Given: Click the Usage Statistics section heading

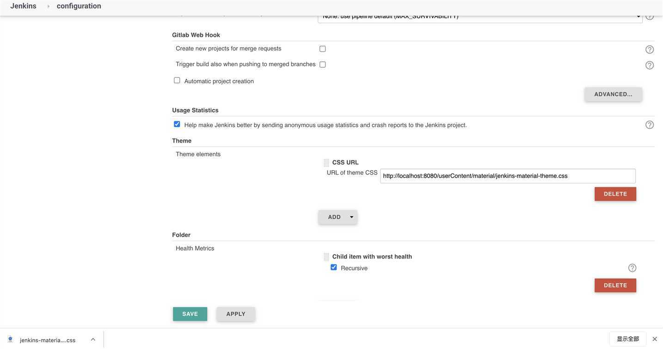Looking at the screenshot, I should [x=195, y=110].
